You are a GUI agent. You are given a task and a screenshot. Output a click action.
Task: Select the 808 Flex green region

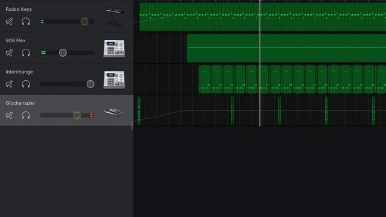point(286,48)
